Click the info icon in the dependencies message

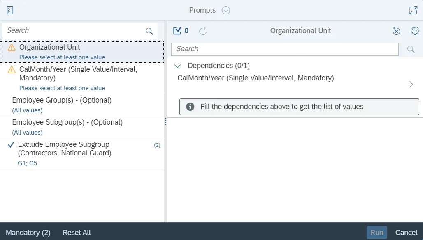click(x=190, y=107)
